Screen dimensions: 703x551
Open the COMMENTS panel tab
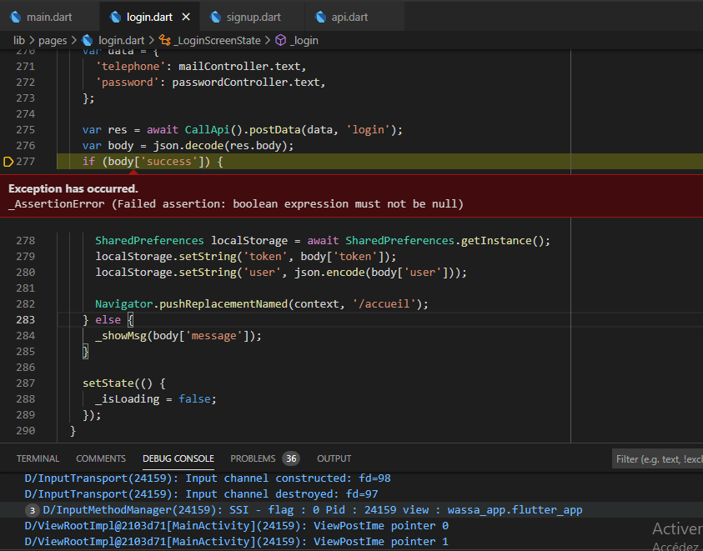100,458
